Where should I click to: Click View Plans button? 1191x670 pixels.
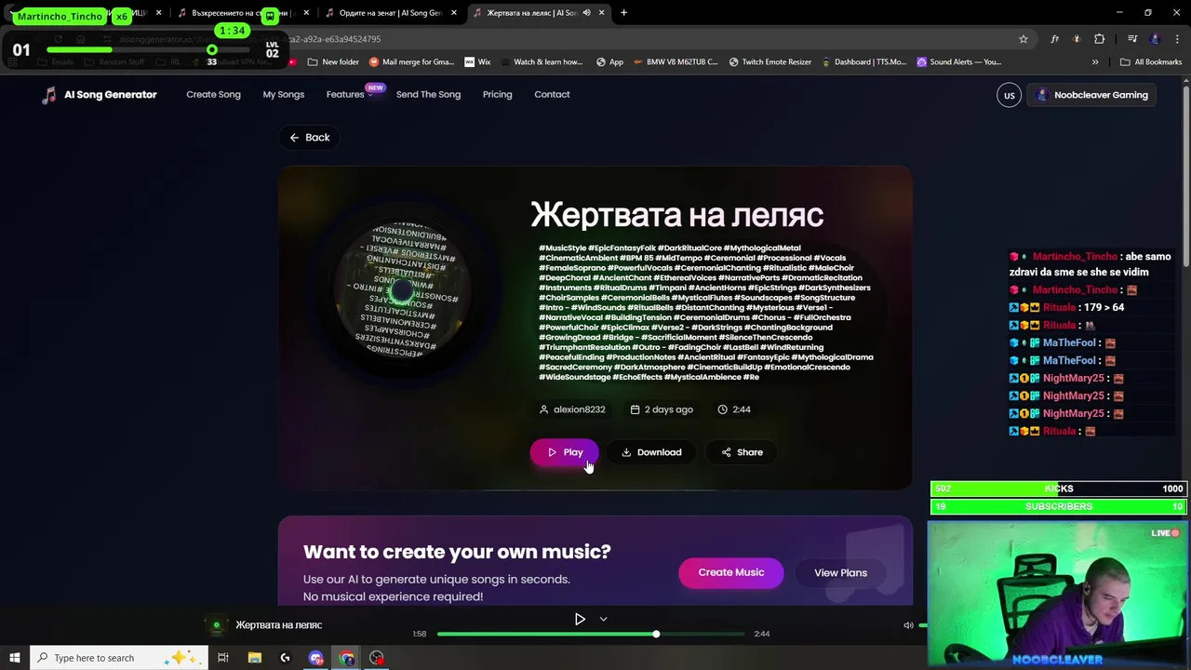(x=840, y=572)
